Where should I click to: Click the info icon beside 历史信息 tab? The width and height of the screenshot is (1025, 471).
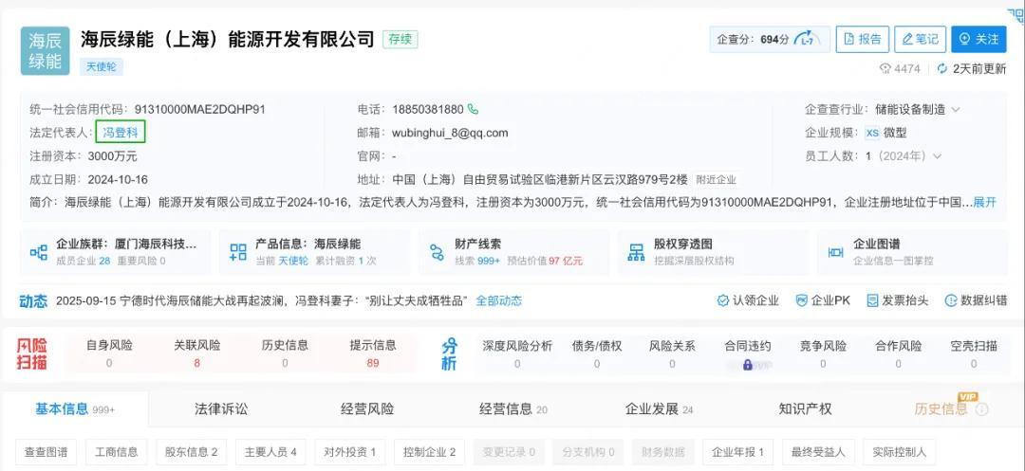982,409
